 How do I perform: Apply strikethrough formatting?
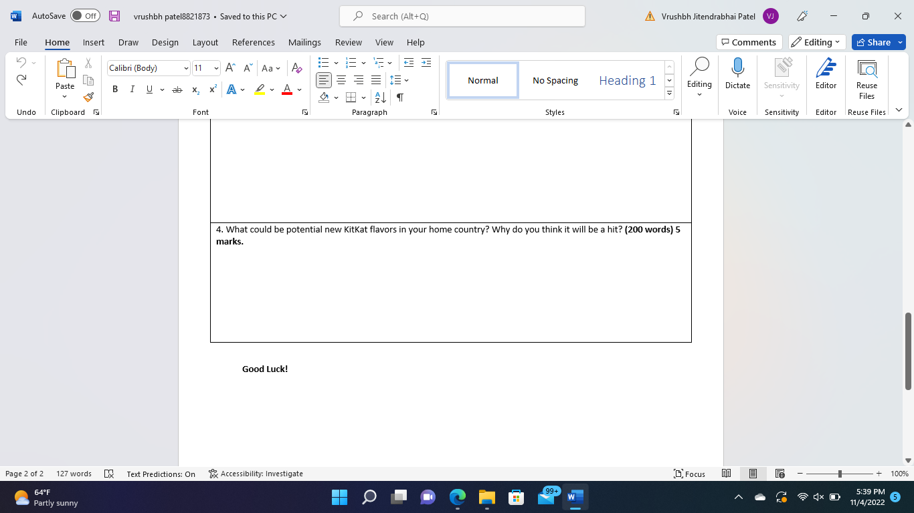click(177, 90)
